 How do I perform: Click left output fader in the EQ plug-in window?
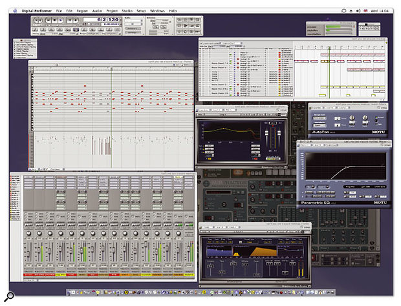[266, 133]
